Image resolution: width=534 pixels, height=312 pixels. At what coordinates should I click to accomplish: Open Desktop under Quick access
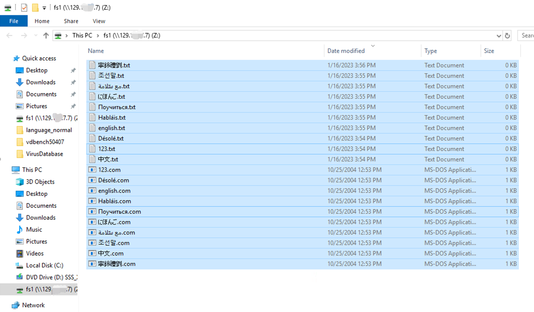[36, 70]
